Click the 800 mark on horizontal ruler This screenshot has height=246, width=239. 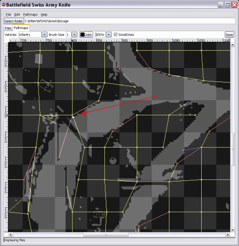coord(74,40)
